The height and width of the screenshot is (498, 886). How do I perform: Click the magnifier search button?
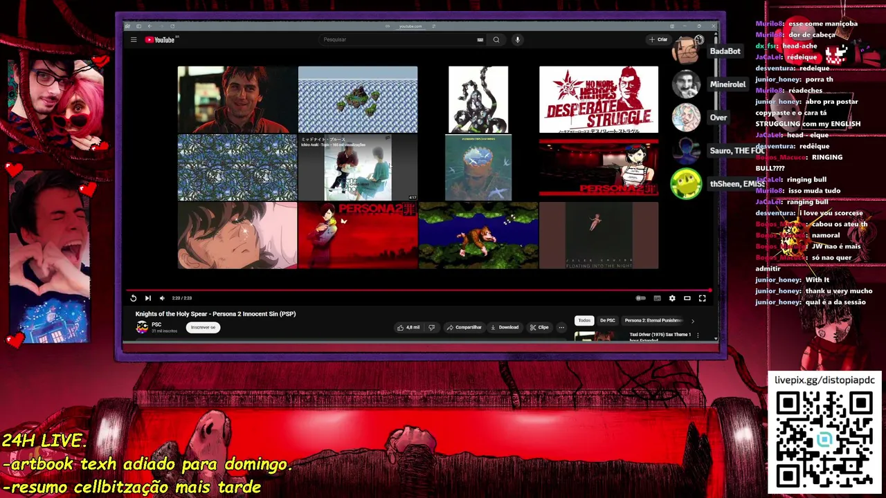pyautogui.click(x=496, y=39)
